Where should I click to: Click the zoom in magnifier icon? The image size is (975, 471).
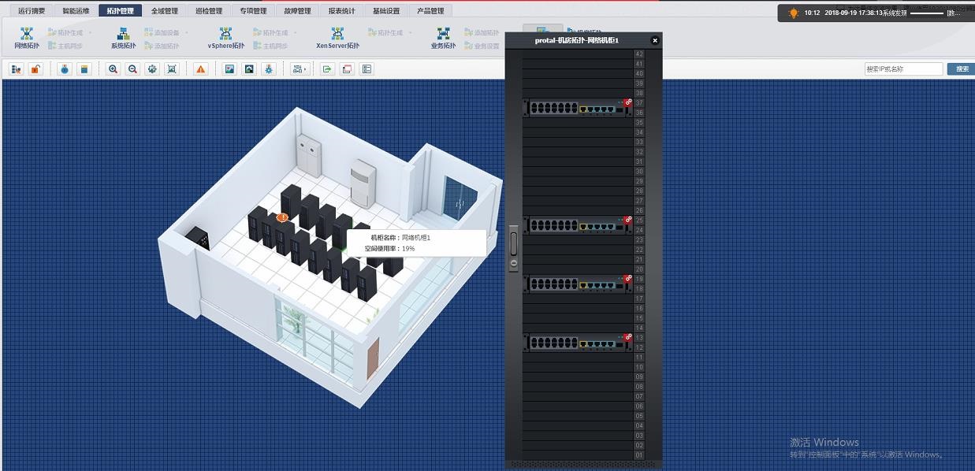(x=114, y=69)
